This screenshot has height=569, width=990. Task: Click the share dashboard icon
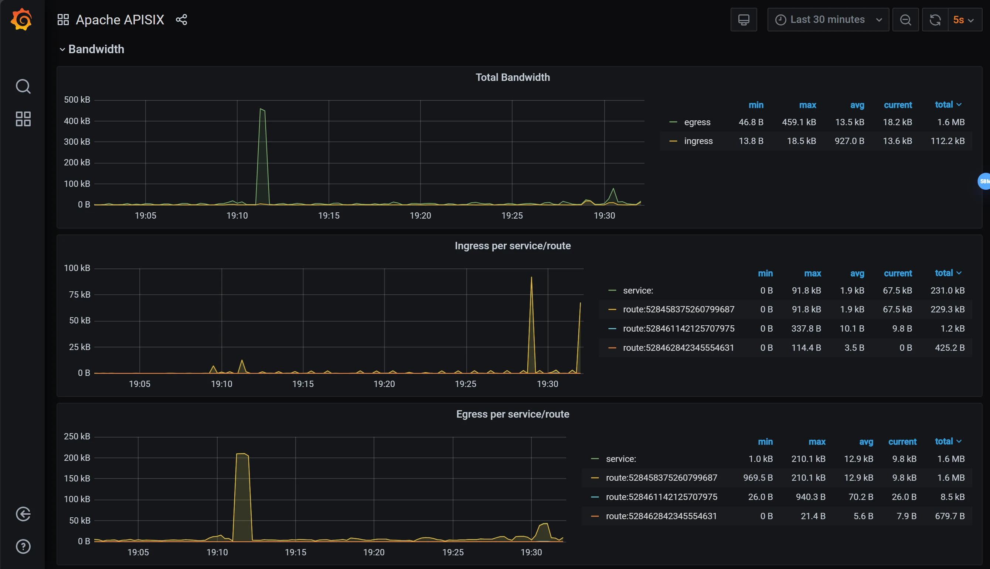(181, 20)
